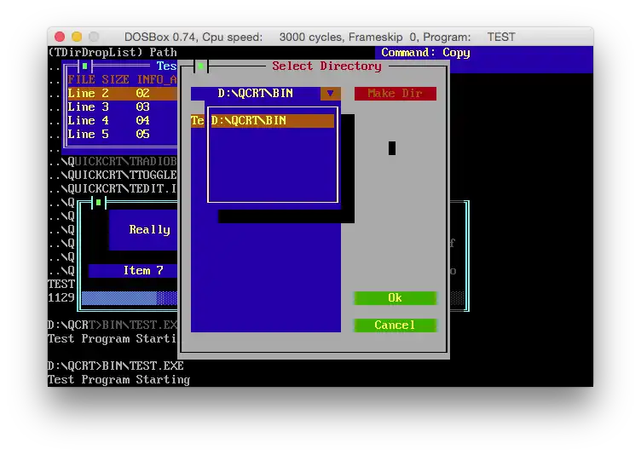Open the directory drop-down arrow

coord(331,93)
